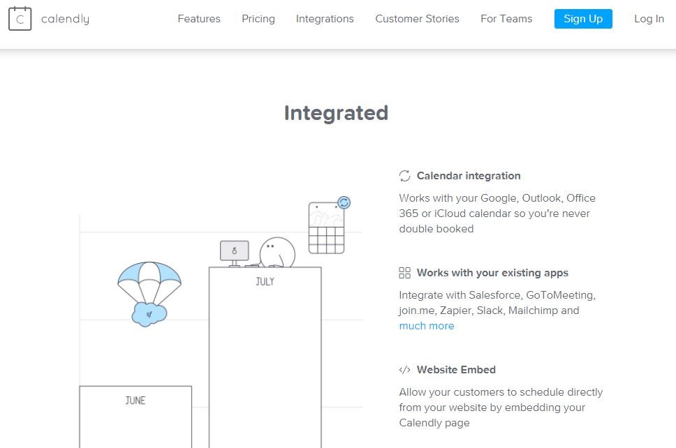The width and height of the screenshot is (676, 448).
Task: Click the computer monitor illustration
Action: (234, 252)
